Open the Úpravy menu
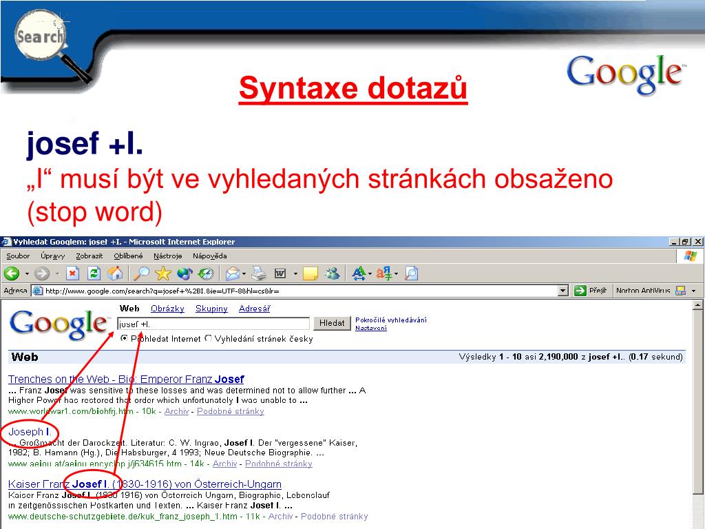Image resolution: width=705 pixels, height=529 pixels. click(x=52, y=256)
